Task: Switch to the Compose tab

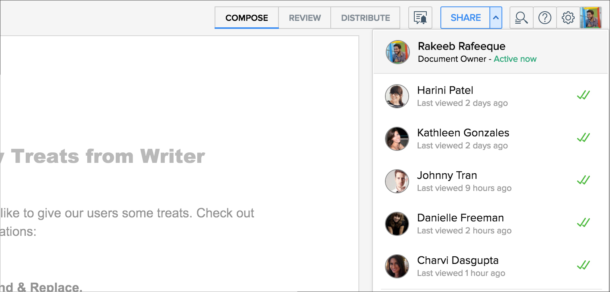Action: (247, 18)
